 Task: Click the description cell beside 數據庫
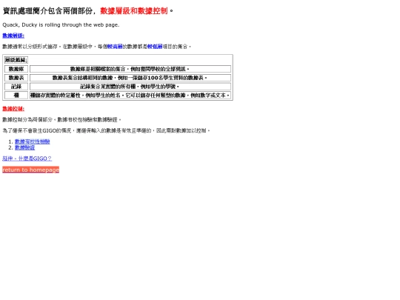130,69
